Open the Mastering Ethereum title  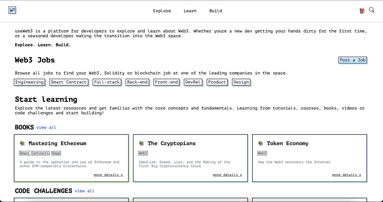(x=57, y=143)
